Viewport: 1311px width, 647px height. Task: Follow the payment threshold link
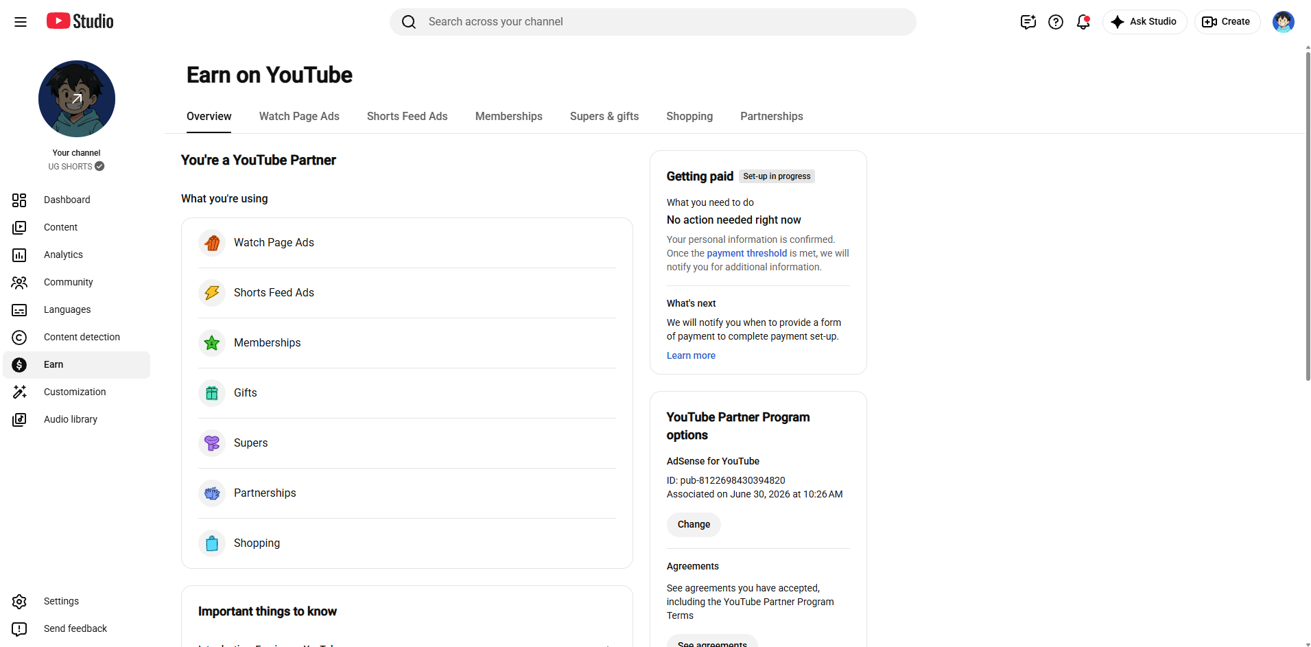pos(746,253)
